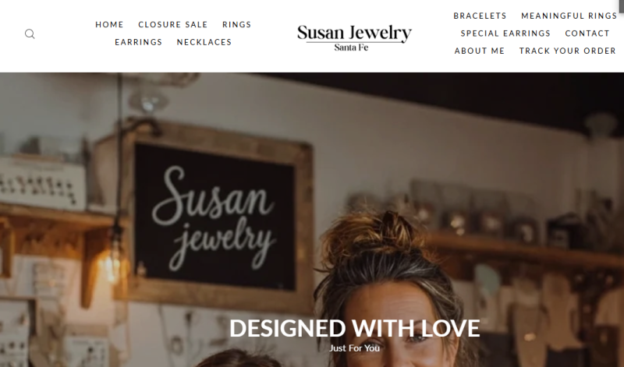Image resolution: width=624 pixels, height=367 pixels.
Task: Select Meaningful Rings in navigation
Action: (x=569, y=16)
